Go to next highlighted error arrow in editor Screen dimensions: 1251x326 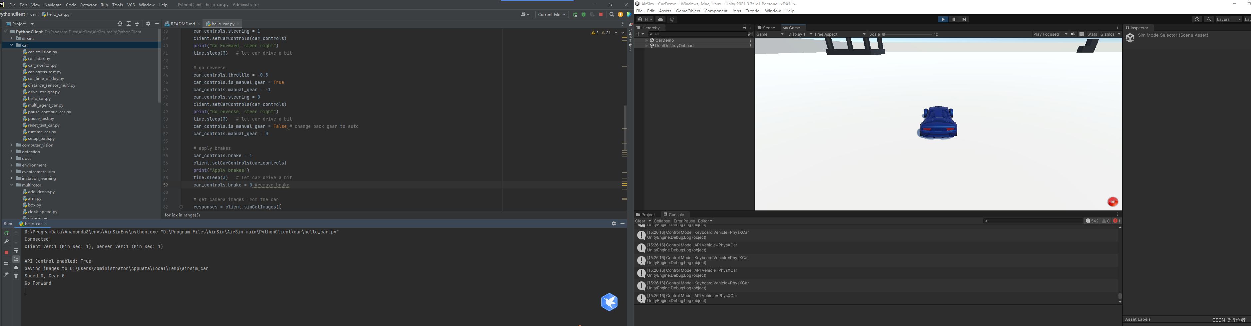(x=623, y=33)
